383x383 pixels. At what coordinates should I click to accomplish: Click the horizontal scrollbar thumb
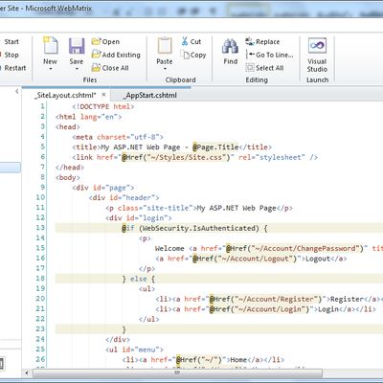point(177,372)
